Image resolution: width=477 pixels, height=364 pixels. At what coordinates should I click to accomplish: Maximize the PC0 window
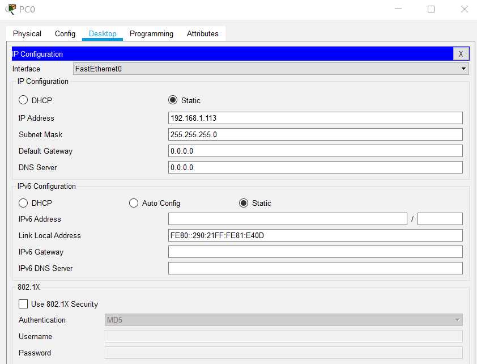point(431,9)
